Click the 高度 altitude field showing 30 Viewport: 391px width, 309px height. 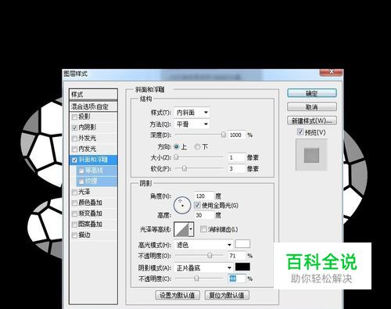[x=204, y=215]
